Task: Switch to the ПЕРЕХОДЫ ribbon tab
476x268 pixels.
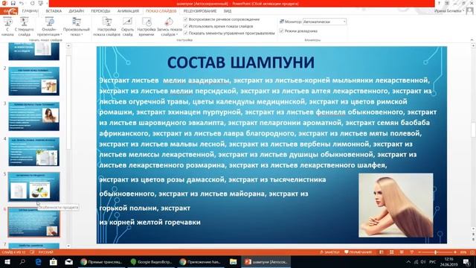Action: pos(100,11)
